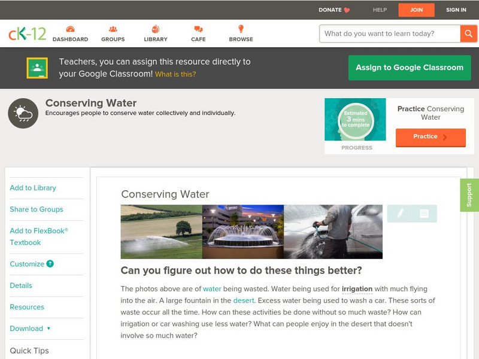Click the orange Practice button
This screenshot has height=359, width=479.
pyautogui.click(x=431, y=138)
